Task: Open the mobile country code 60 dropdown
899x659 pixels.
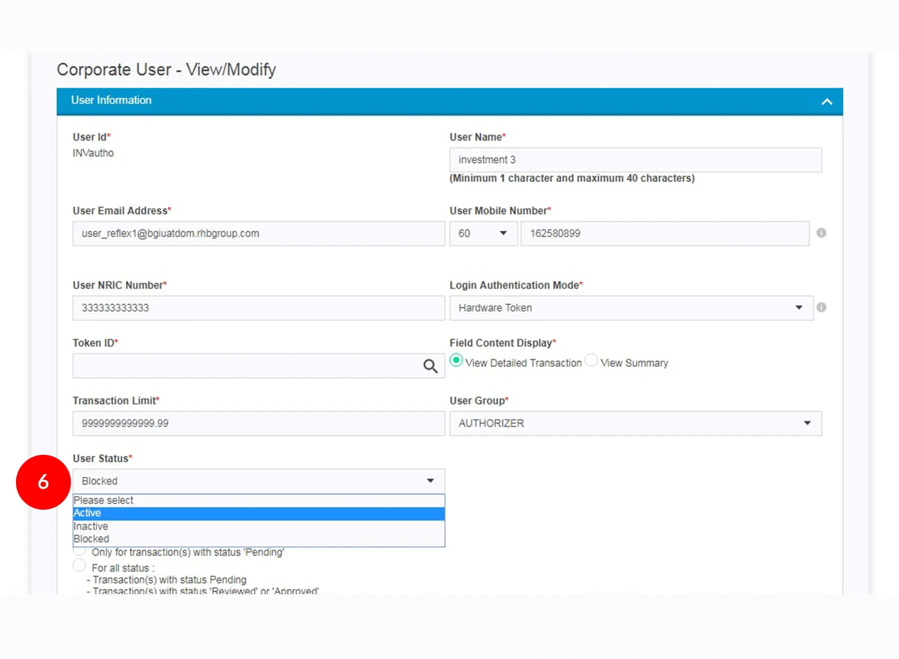Action: [x=483, y=234]
